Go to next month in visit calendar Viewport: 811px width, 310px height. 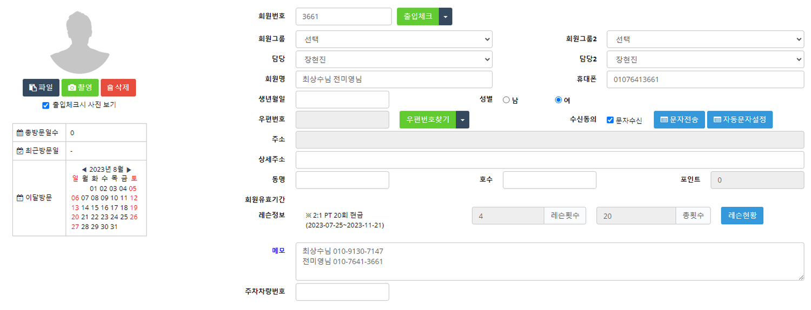click(x=129, y=170)
